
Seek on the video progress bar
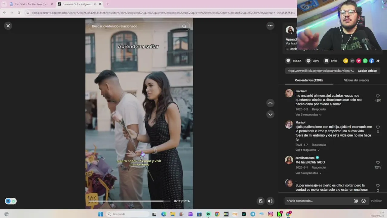point(129,201)
